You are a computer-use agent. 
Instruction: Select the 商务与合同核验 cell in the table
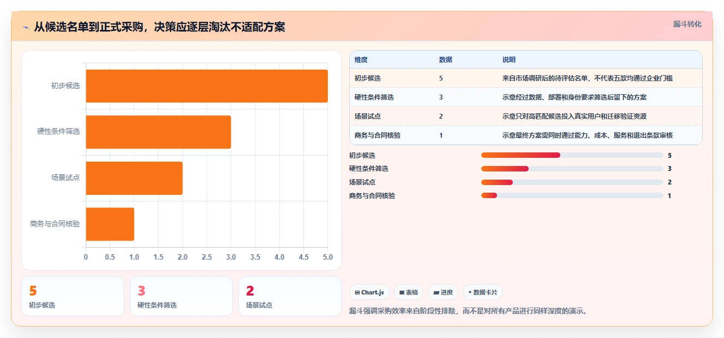(x=378, y=136)
